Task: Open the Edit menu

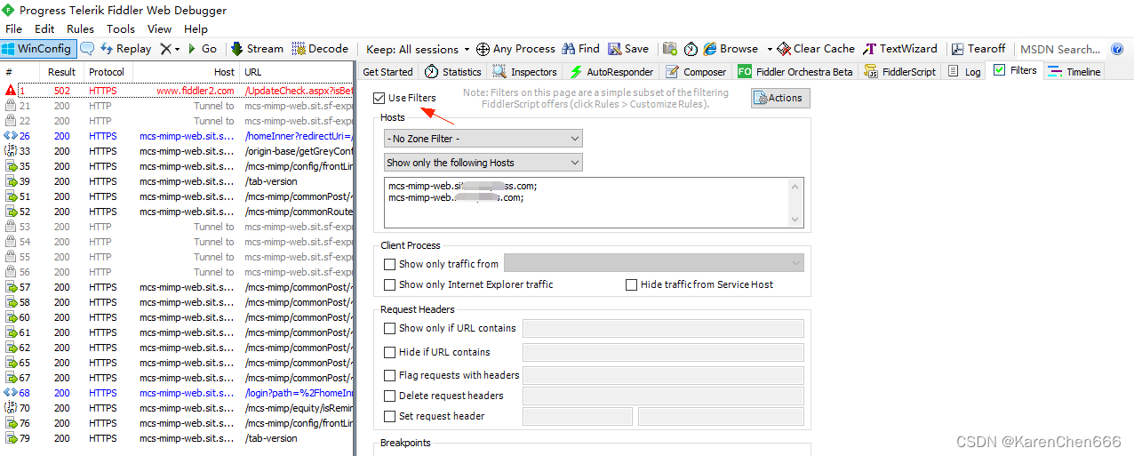Action: tap(44, 29)
